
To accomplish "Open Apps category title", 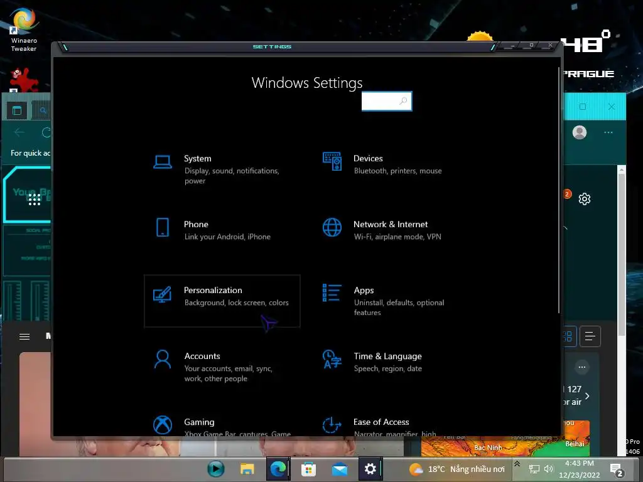I will pos(364,291).
